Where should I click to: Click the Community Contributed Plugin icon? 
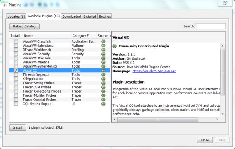115,46
